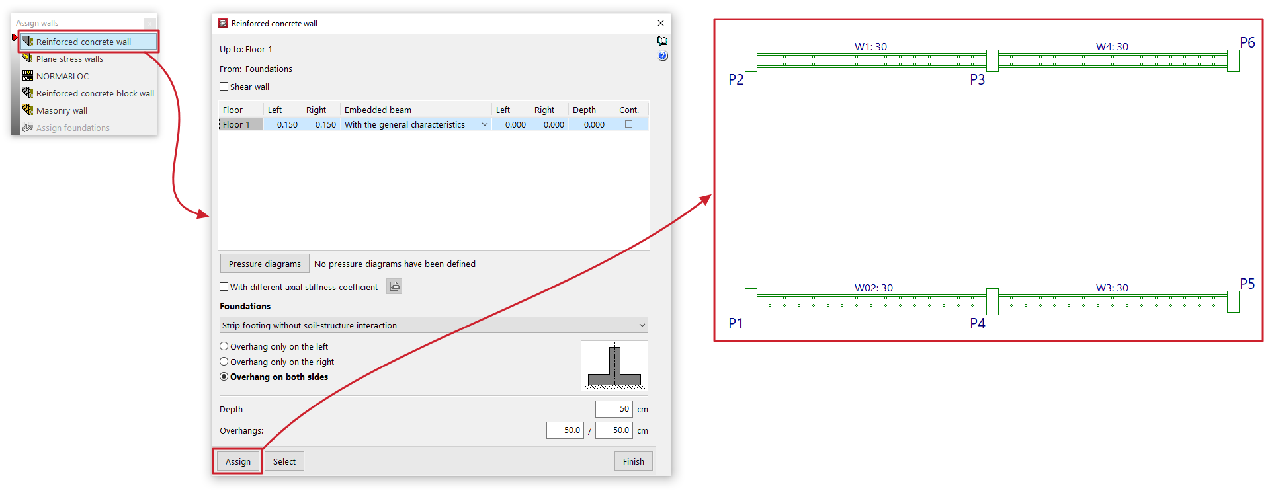Click the Reinforced concrete wall dialog title icon
The height and width of the screenshot is (501, 1270).
click(223, 23)
